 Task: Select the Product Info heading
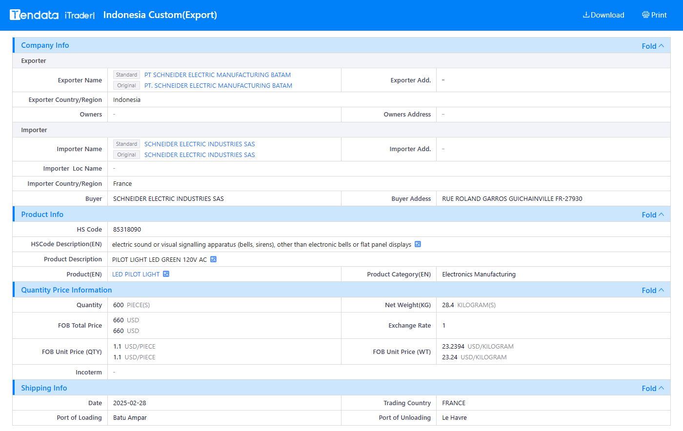point(42,214)
